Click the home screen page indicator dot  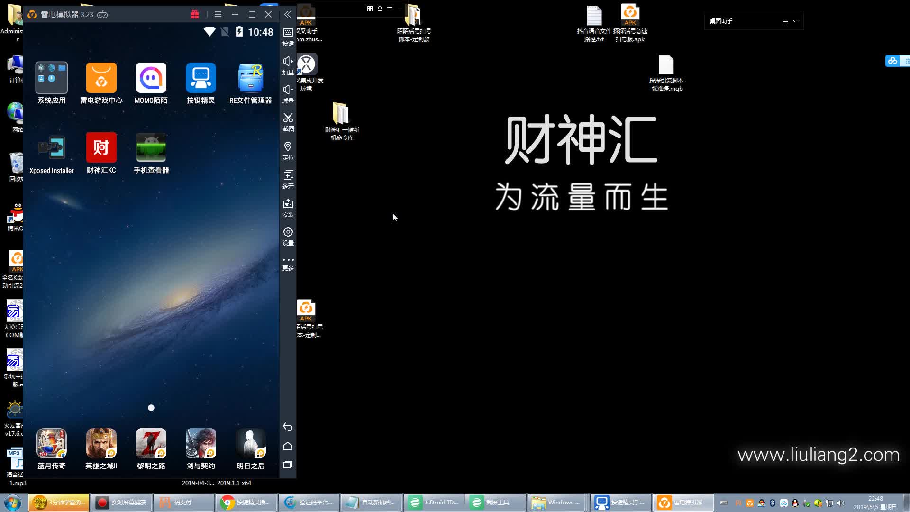coord(151,408)
